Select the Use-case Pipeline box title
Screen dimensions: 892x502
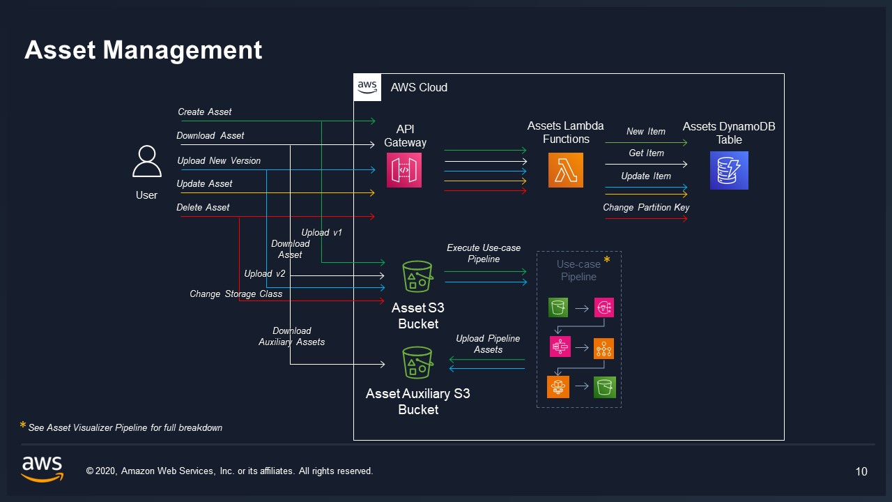578,271
